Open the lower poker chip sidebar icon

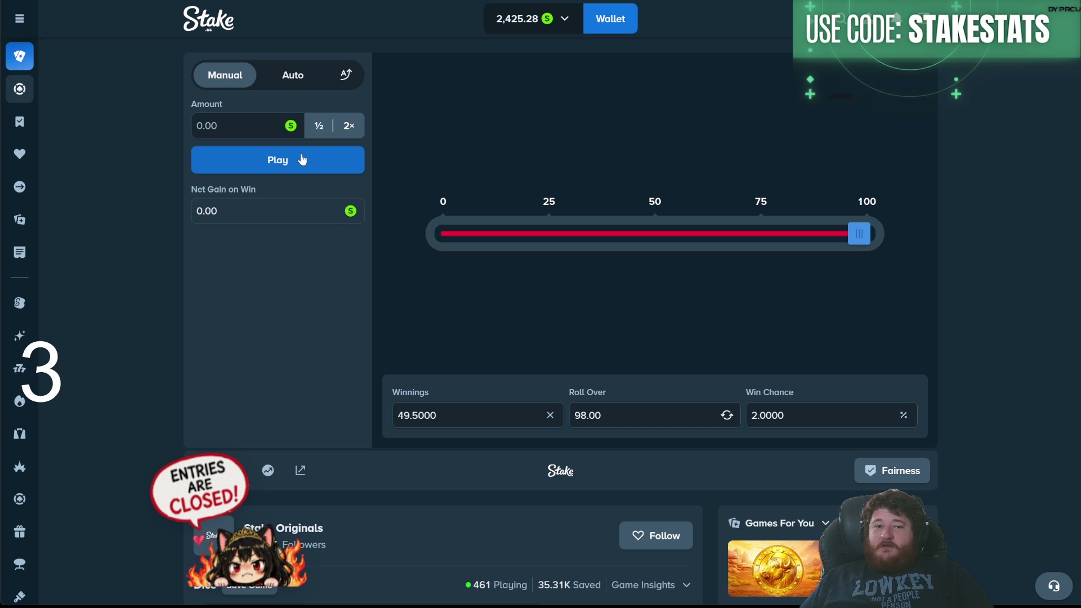tap(20, 499)
